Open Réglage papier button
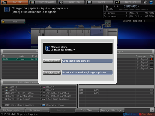 click(x=13, y=110)
